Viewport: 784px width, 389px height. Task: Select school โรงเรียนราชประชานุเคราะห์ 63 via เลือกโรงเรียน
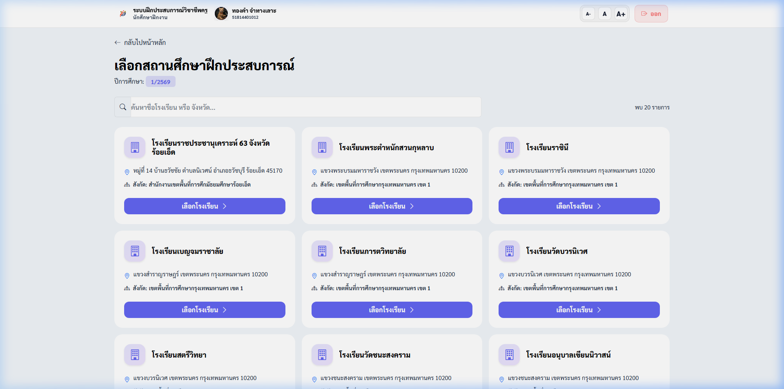205,206
